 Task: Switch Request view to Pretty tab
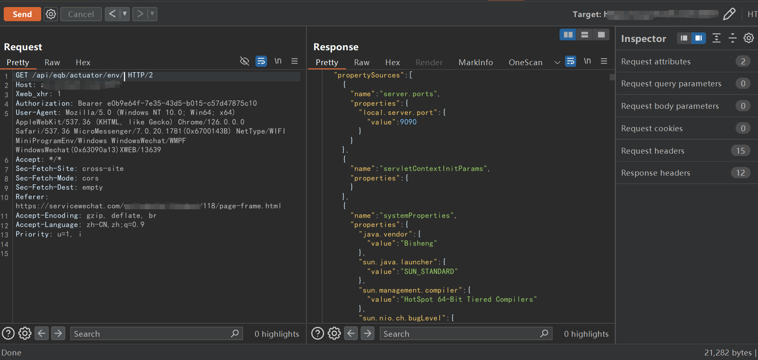18,62
